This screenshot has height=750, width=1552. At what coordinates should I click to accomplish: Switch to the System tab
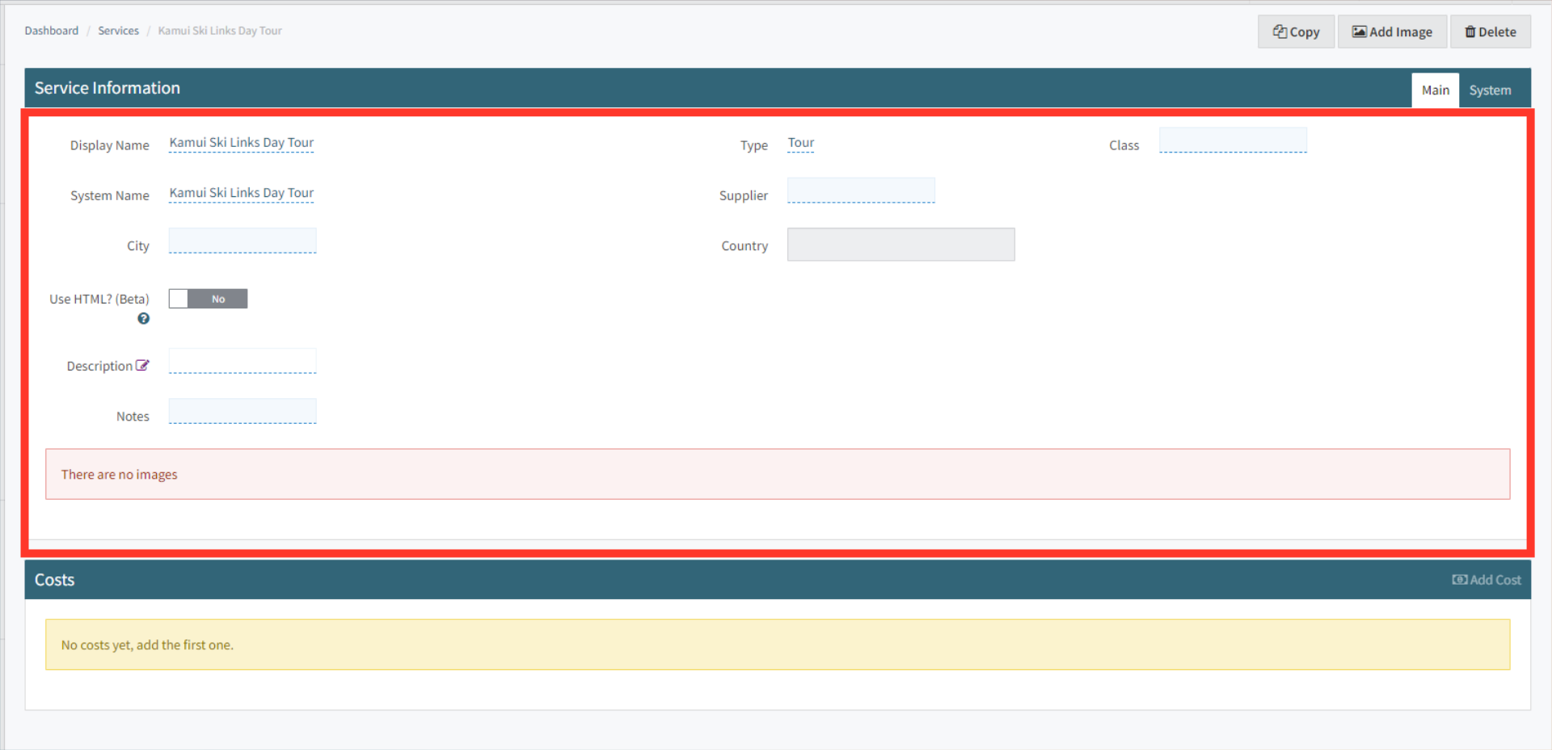[1490, 90]
